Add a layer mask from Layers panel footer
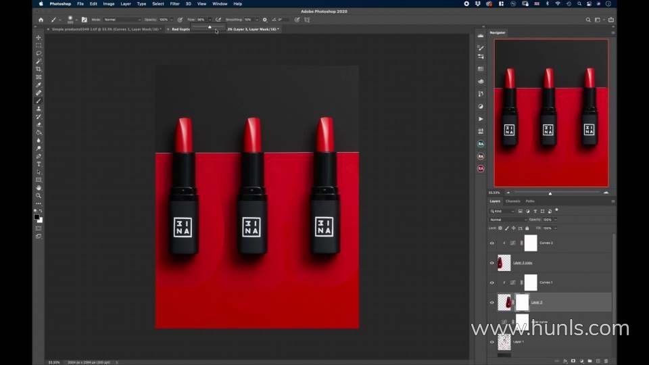 (573, 361)
